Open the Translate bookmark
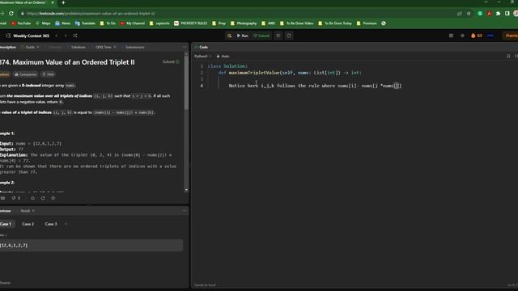Viewport: 518px width, 291px height. (x=85, y=23)
